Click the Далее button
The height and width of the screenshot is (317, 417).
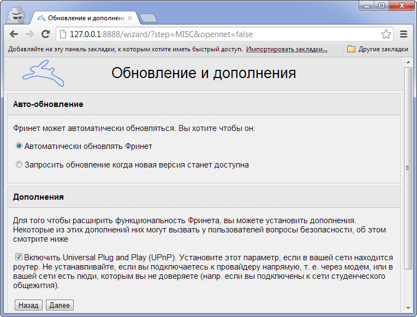point(59,305)
